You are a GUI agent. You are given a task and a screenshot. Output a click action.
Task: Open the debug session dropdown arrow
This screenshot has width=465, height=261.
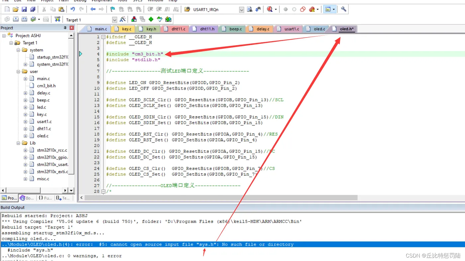point(276,10)
